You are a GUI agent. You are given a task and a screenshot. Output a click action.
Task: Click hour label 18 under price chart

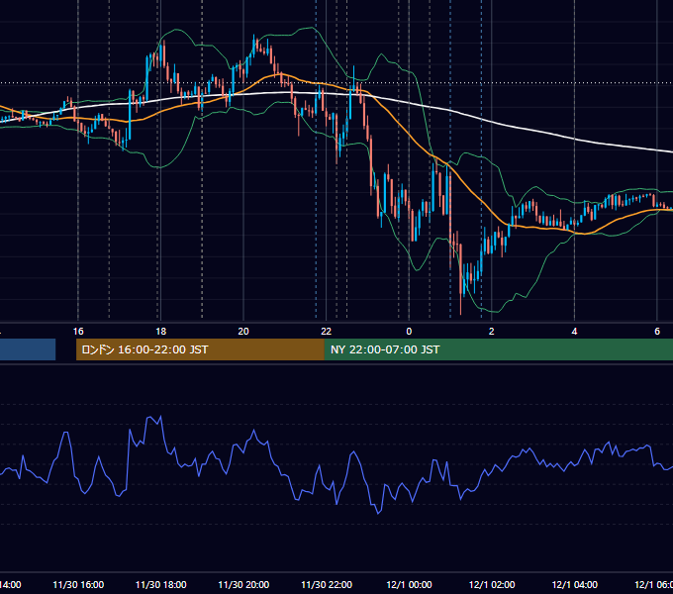pos(160,332)
